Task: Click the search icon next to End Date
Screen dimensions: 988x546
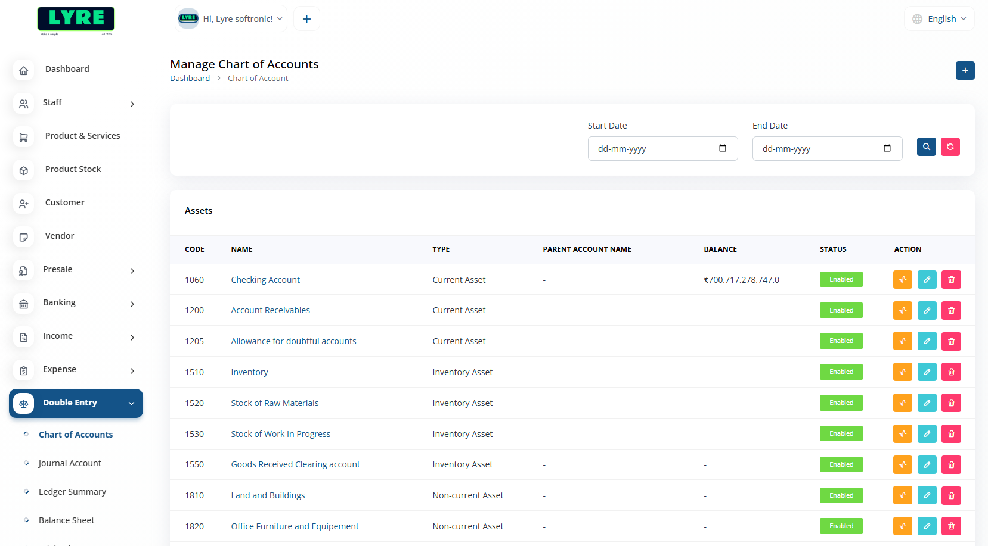Action: pos(926,146)
